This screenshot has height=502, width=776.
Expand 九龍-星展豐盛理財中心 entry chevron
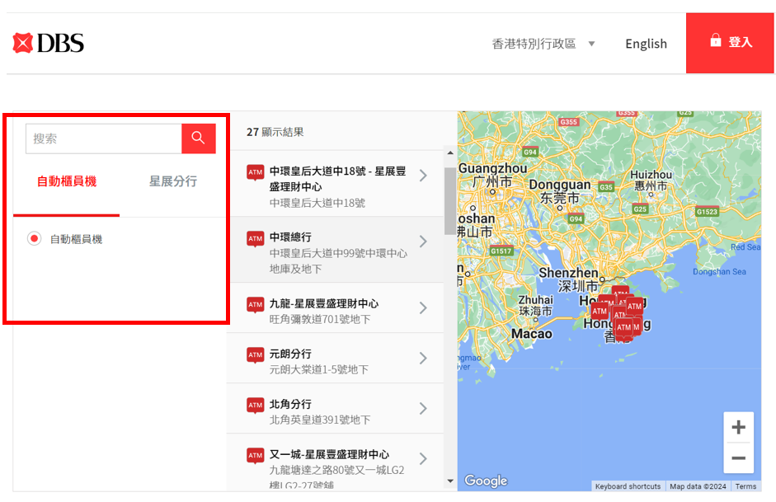tap(423, 308)
